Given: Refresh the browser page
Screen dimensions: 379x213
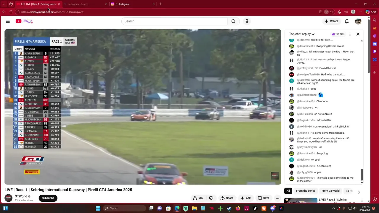Looking at the screenshot, I should click(x=11, y=12).
